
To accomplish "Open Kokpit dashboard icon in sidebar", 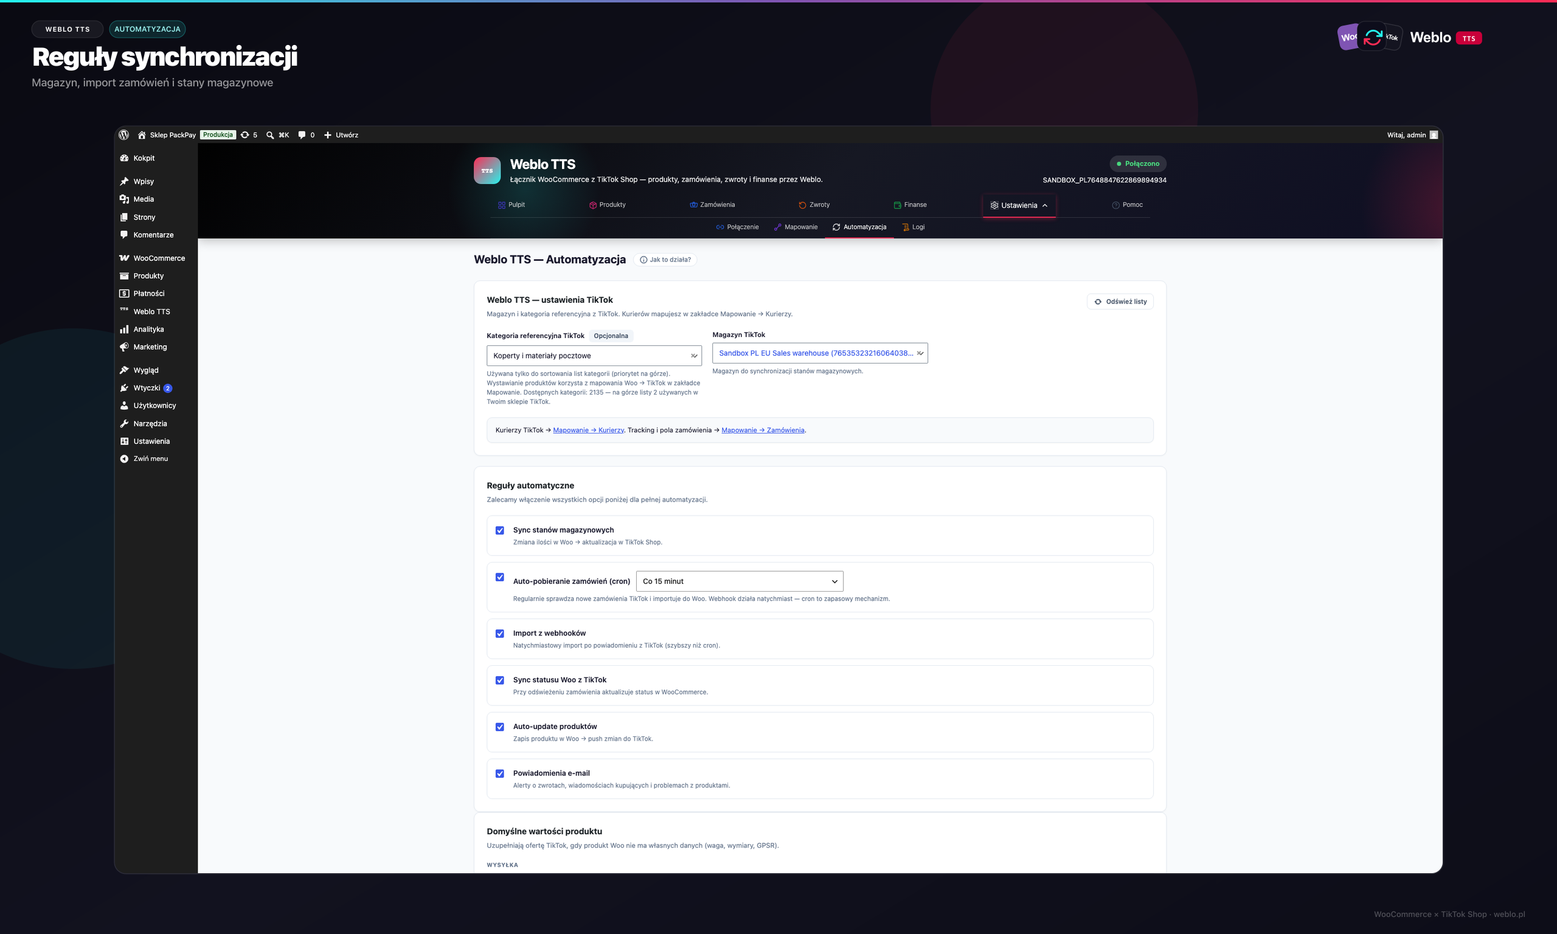I will pos(124,158).
